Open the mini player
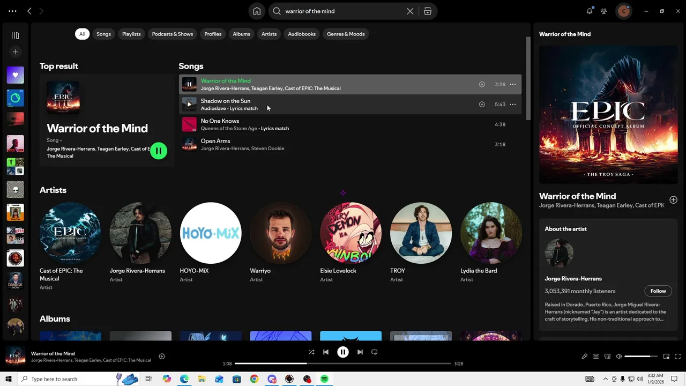The image size is (686, 386). 666,357
